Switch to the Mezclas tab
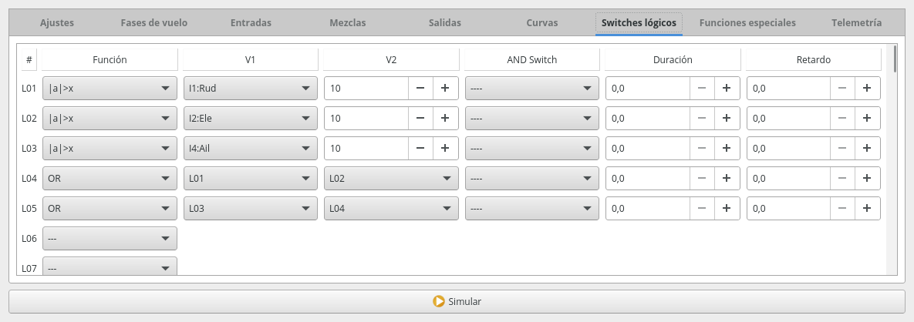 (x=347, y=23)
